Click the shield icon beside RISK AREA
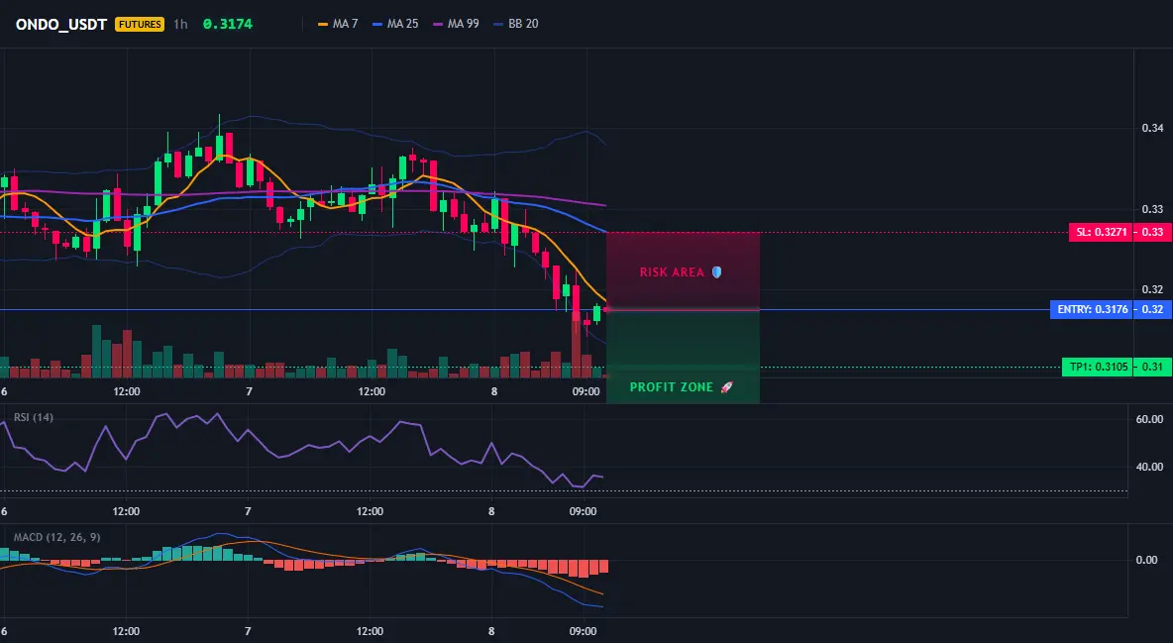Viewport: 1173px width, 643px height. (716, 272)
